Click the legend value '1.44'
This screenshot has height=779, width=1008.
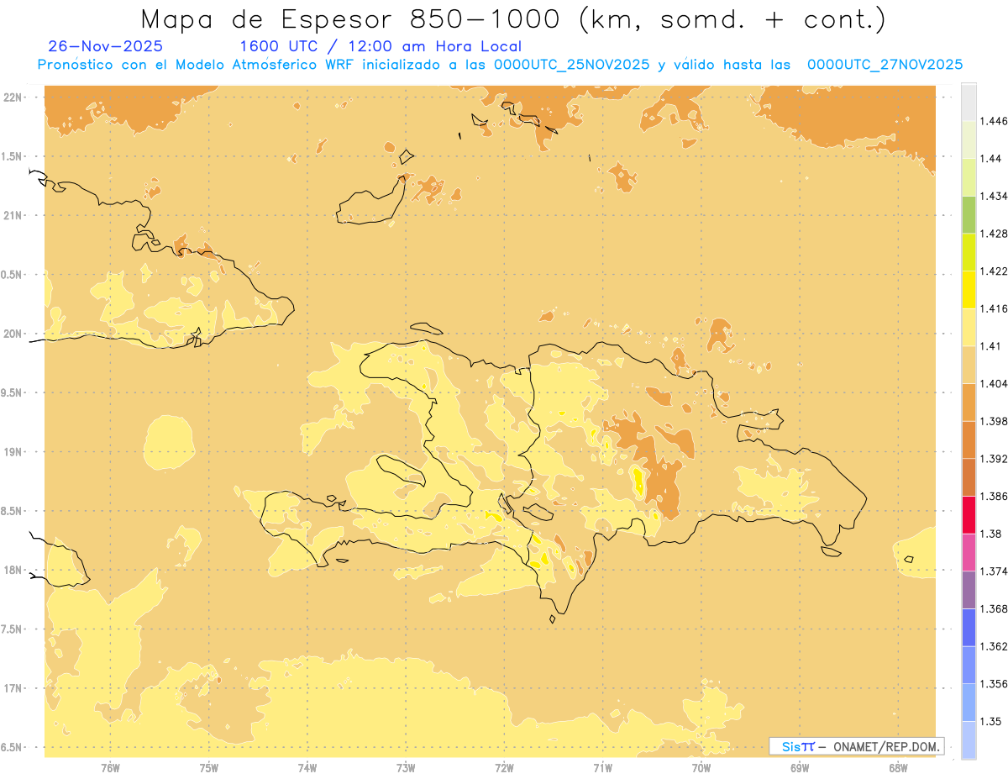coord(990,159)
